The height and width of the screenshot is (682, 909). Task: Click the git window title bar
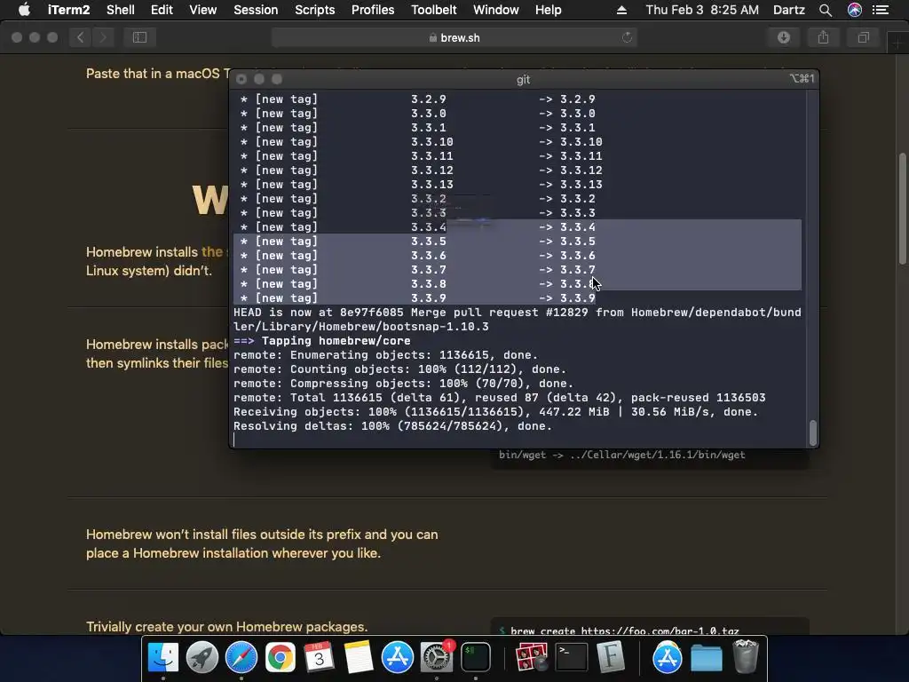524,79
